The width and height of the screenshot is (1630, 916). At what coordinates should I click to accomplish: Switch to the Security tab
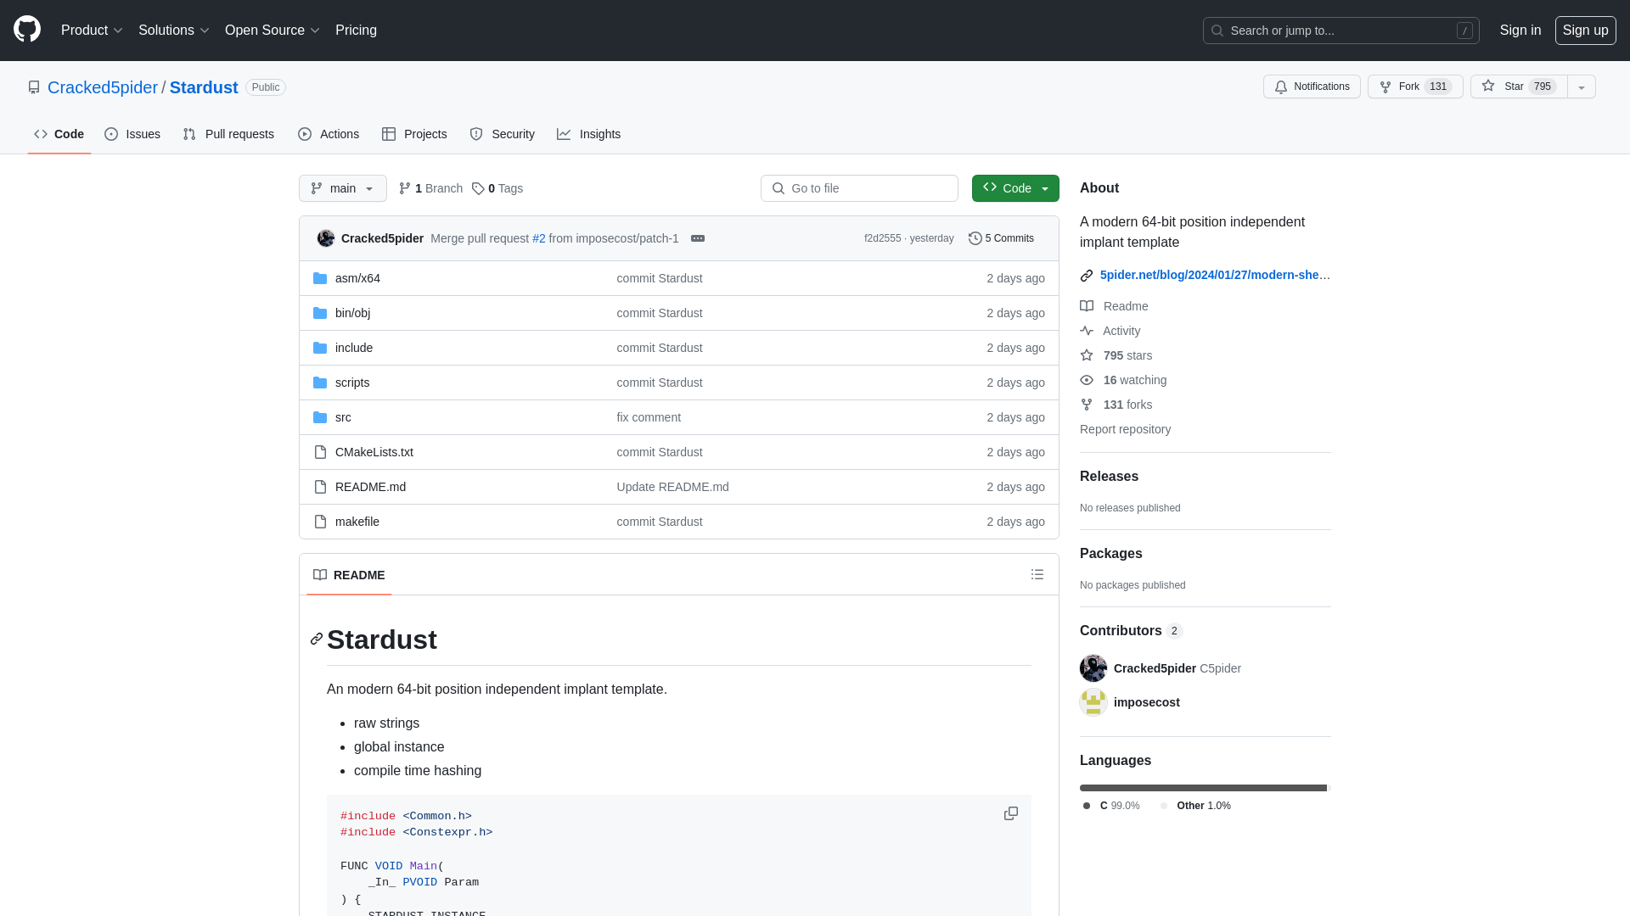coord(503,134)
